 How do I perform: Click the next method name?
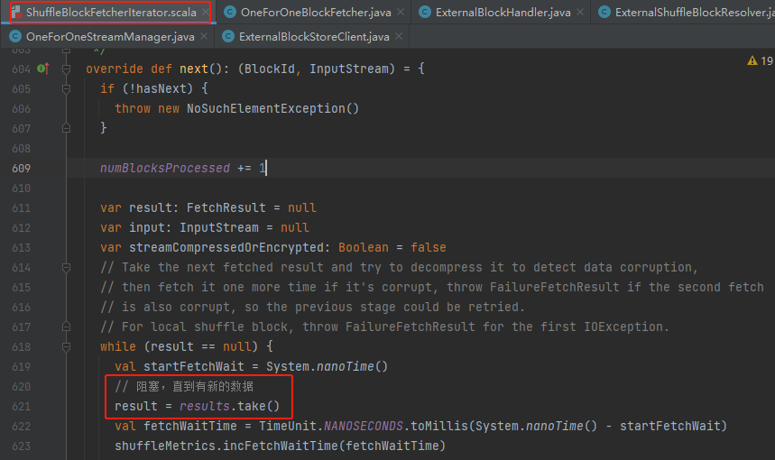coord(194,69)
